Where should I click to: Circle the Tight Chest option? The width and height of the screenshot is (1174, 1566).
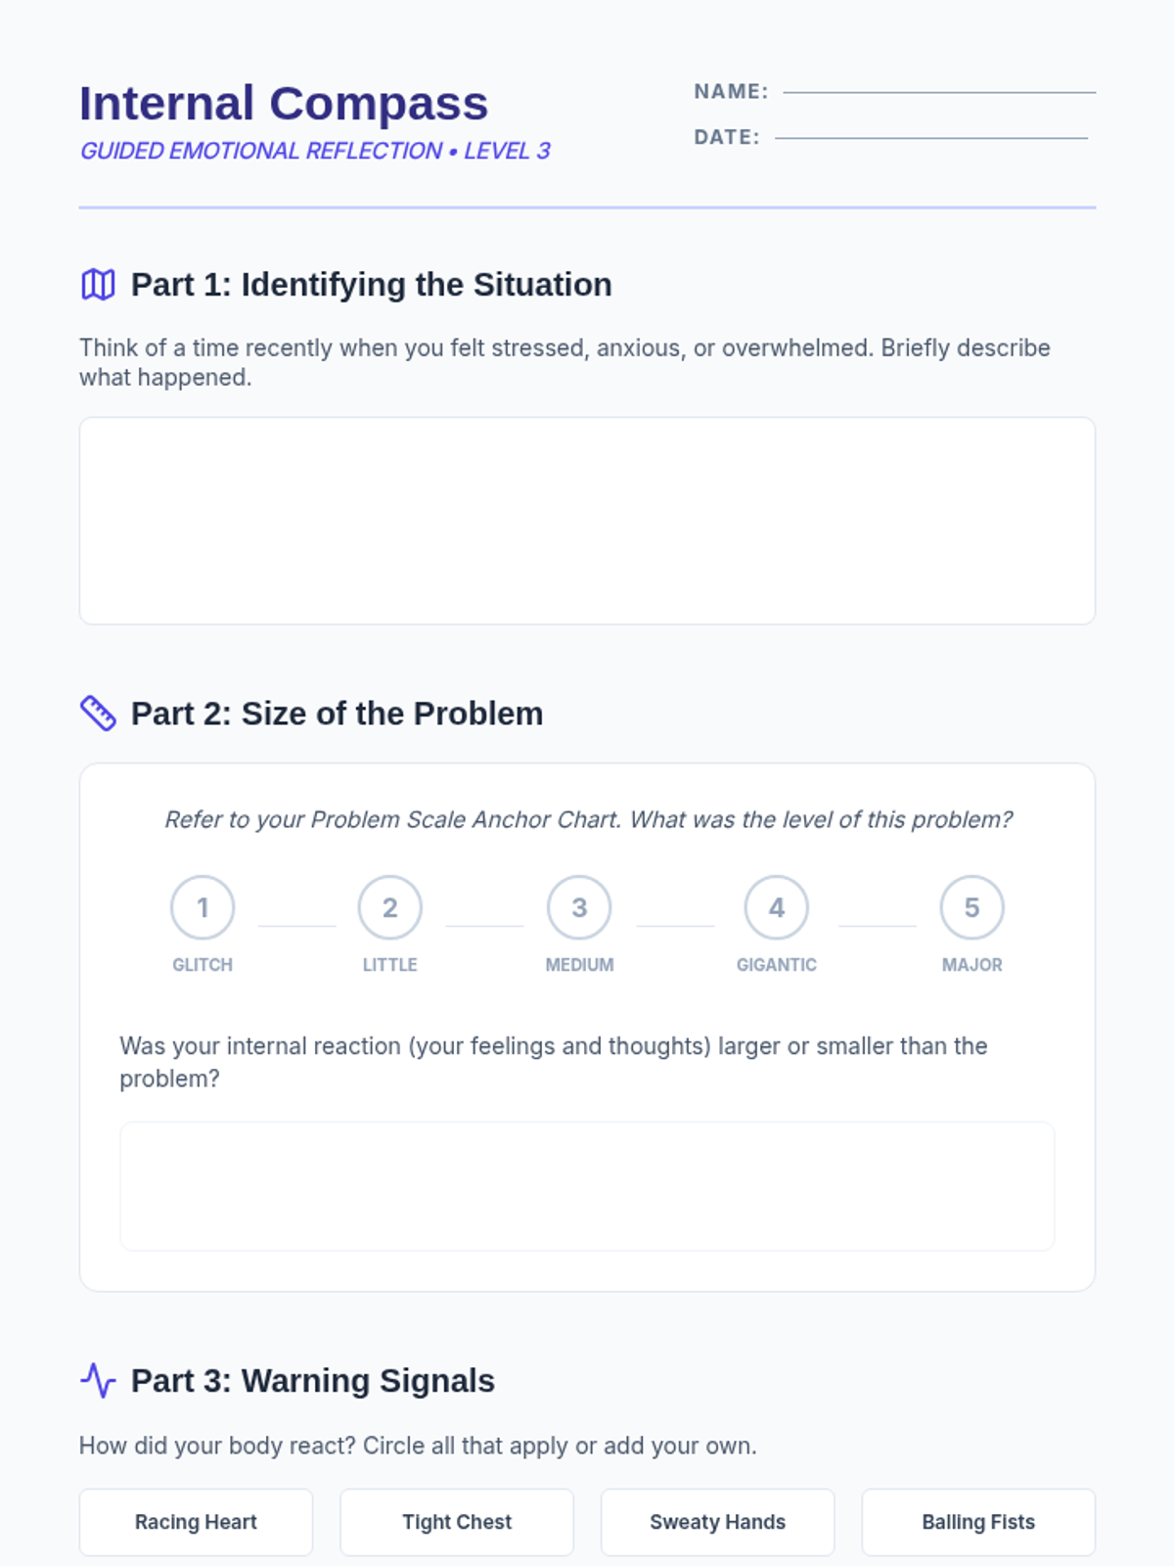[x=457, y=1522]
